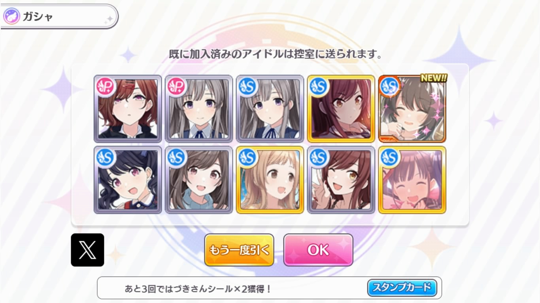Select the winking brunette idol card
The image size is (540, 303).
point(341,180)
